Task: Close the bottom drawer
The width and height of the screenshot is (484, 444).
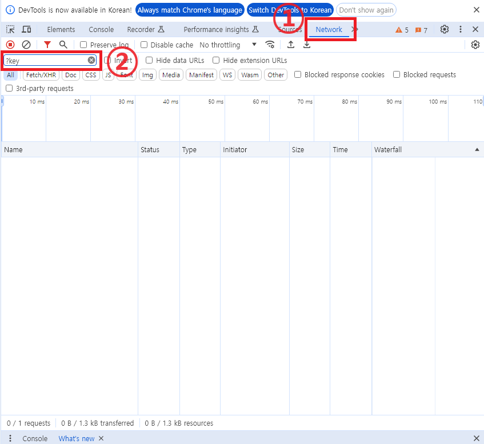Action: 476,438
